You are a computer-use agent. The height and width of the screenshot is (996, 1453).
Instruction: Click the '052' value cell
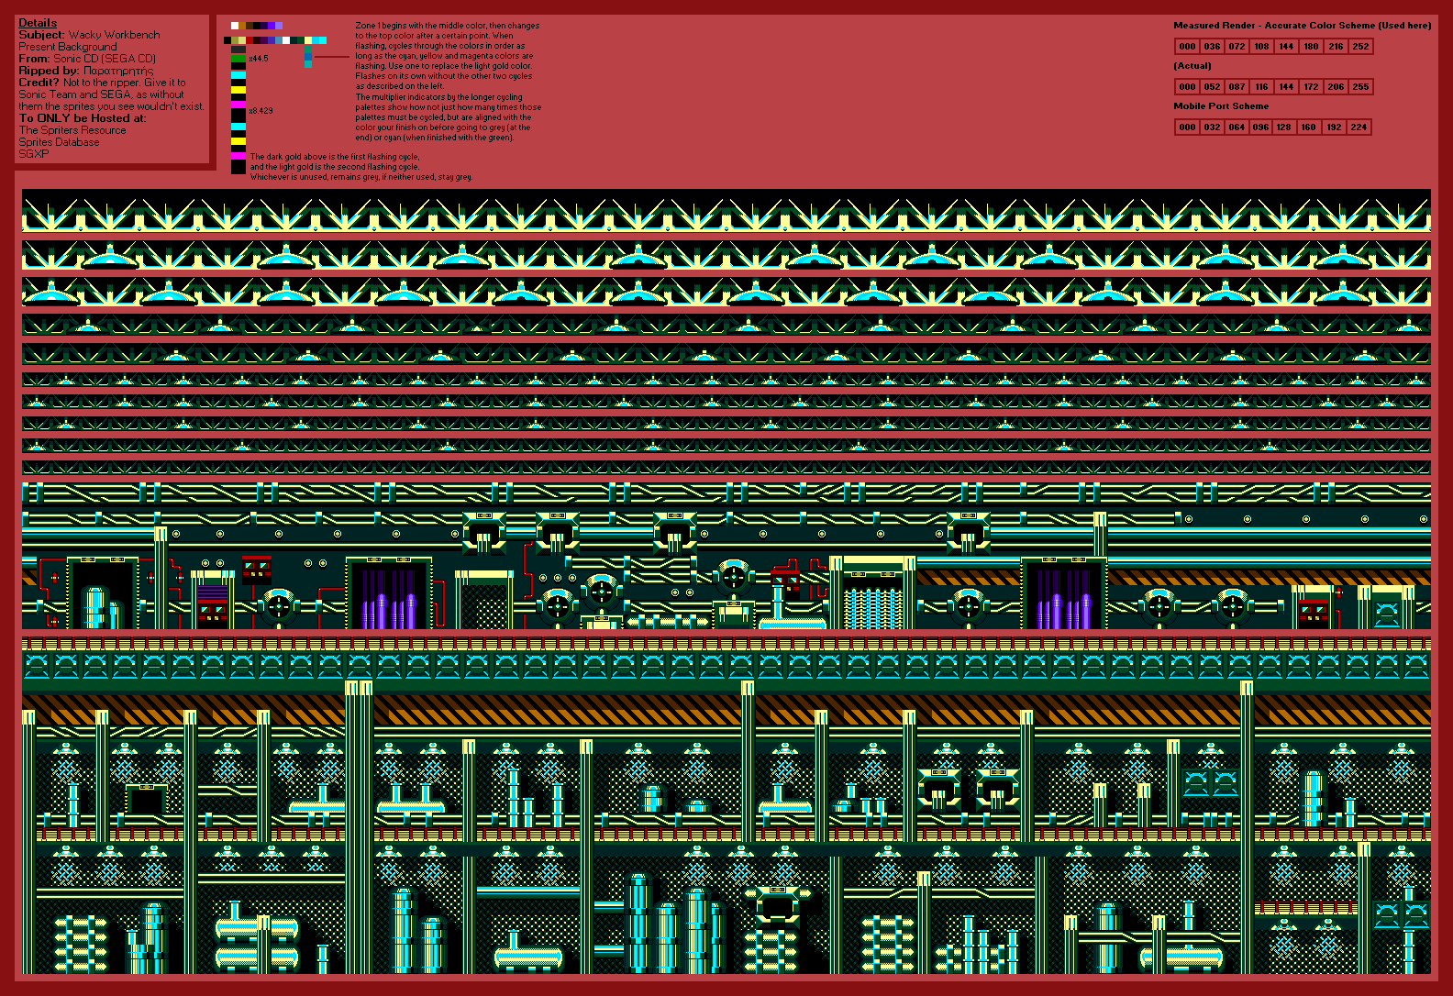coord(1212,87)
